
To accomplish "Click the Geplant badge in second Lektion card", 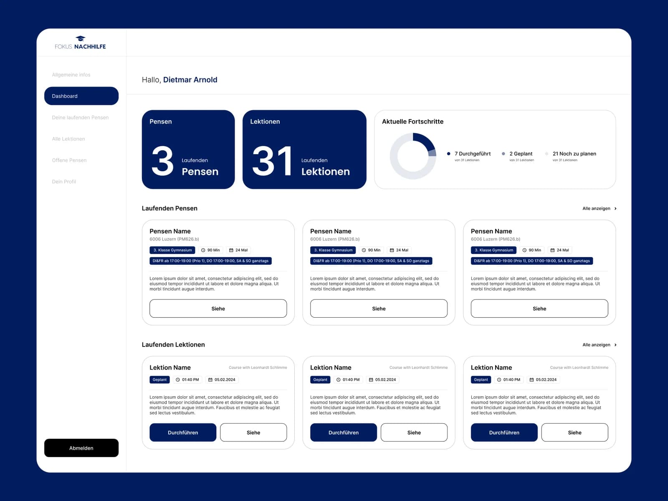I will tap(320, 380).
